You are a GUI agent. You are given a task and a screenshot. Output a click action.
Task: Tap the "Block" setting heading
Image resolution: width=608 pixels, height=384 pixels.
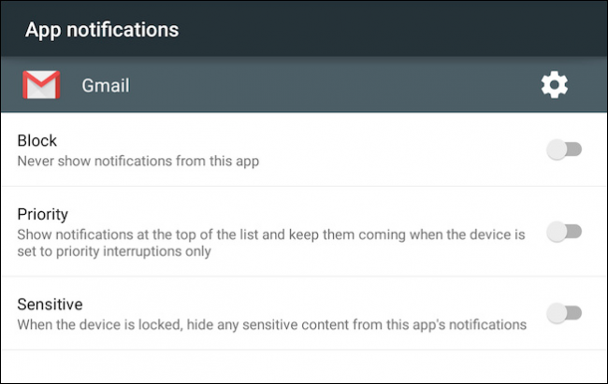37,141
